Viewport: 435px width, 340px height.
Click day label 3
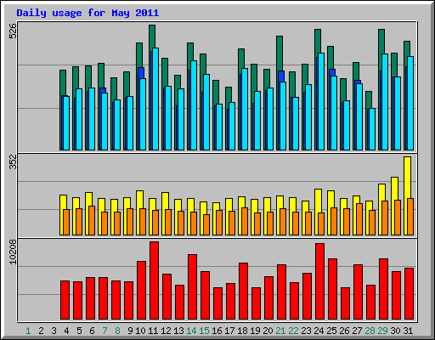tap(54, 331)
